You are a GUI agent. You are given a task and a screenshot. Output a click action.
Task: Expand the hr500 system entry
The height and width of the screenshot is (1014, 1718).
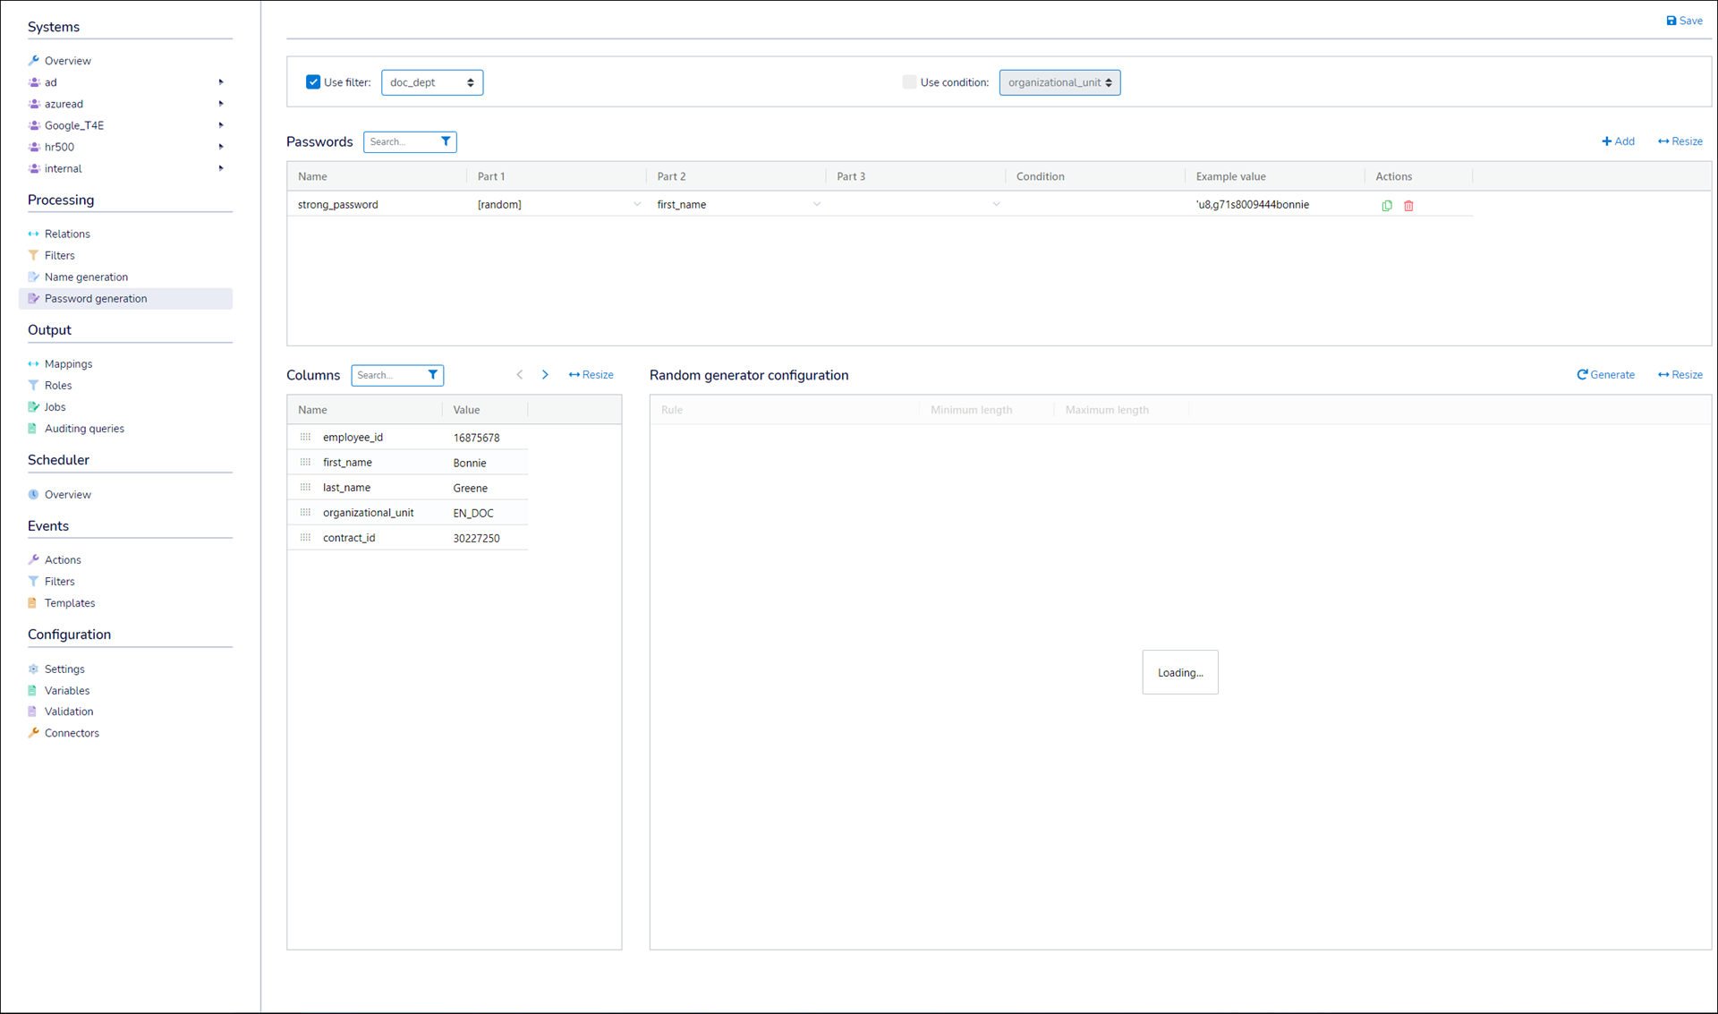pyautogui.click(x=221, y=147)
